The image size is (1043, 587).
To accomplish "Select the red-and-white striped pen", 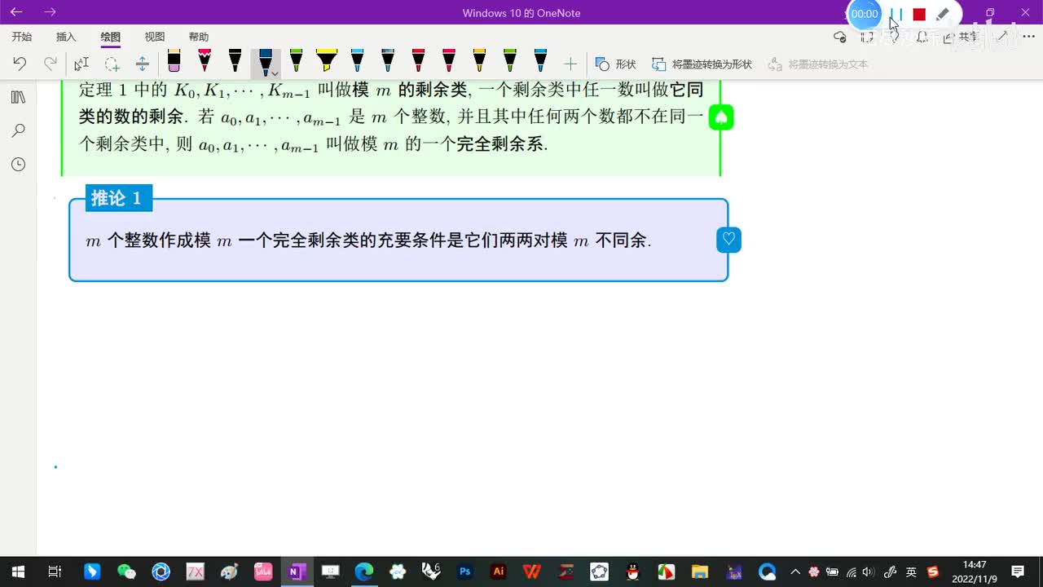I will [205, 62].
